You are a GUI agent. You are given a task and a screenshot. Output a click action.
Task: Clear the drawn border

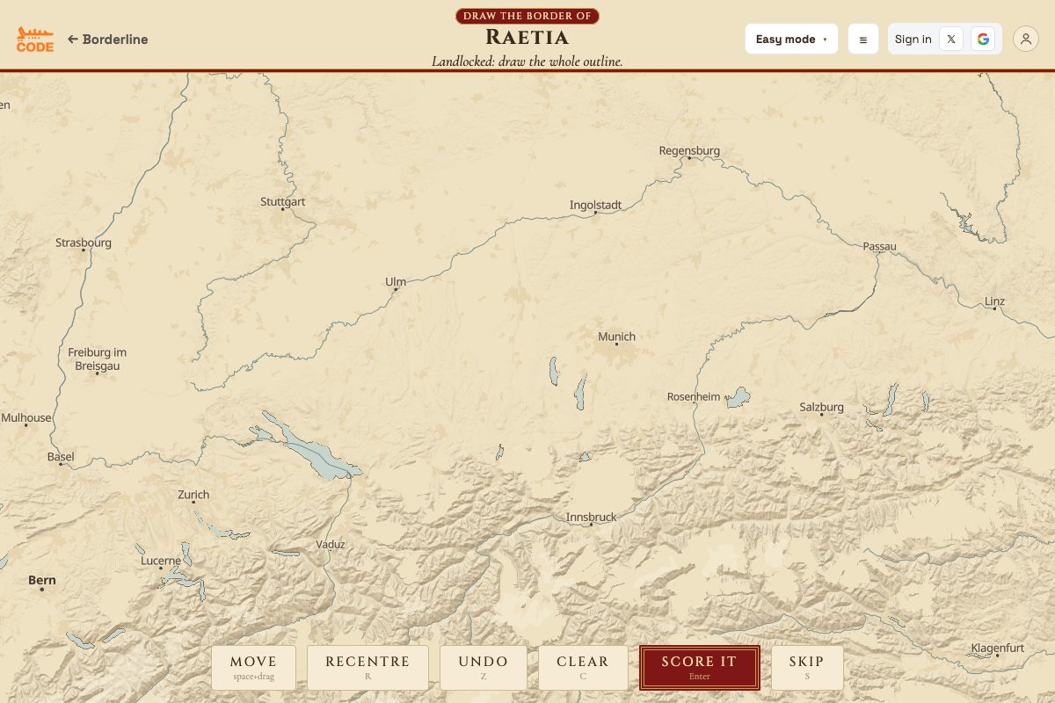[x=583, y=668]
